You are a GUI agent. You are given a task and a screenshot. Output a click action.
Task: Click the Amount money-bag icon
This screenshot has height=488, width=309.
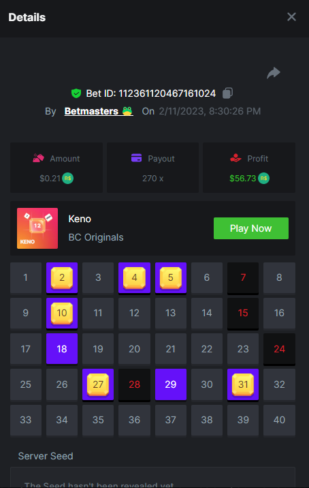click(38, 158)
